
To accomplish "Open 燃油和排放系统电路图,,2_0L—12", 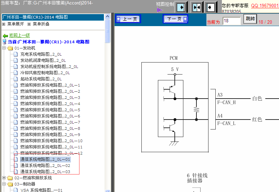I will (51, 153).
